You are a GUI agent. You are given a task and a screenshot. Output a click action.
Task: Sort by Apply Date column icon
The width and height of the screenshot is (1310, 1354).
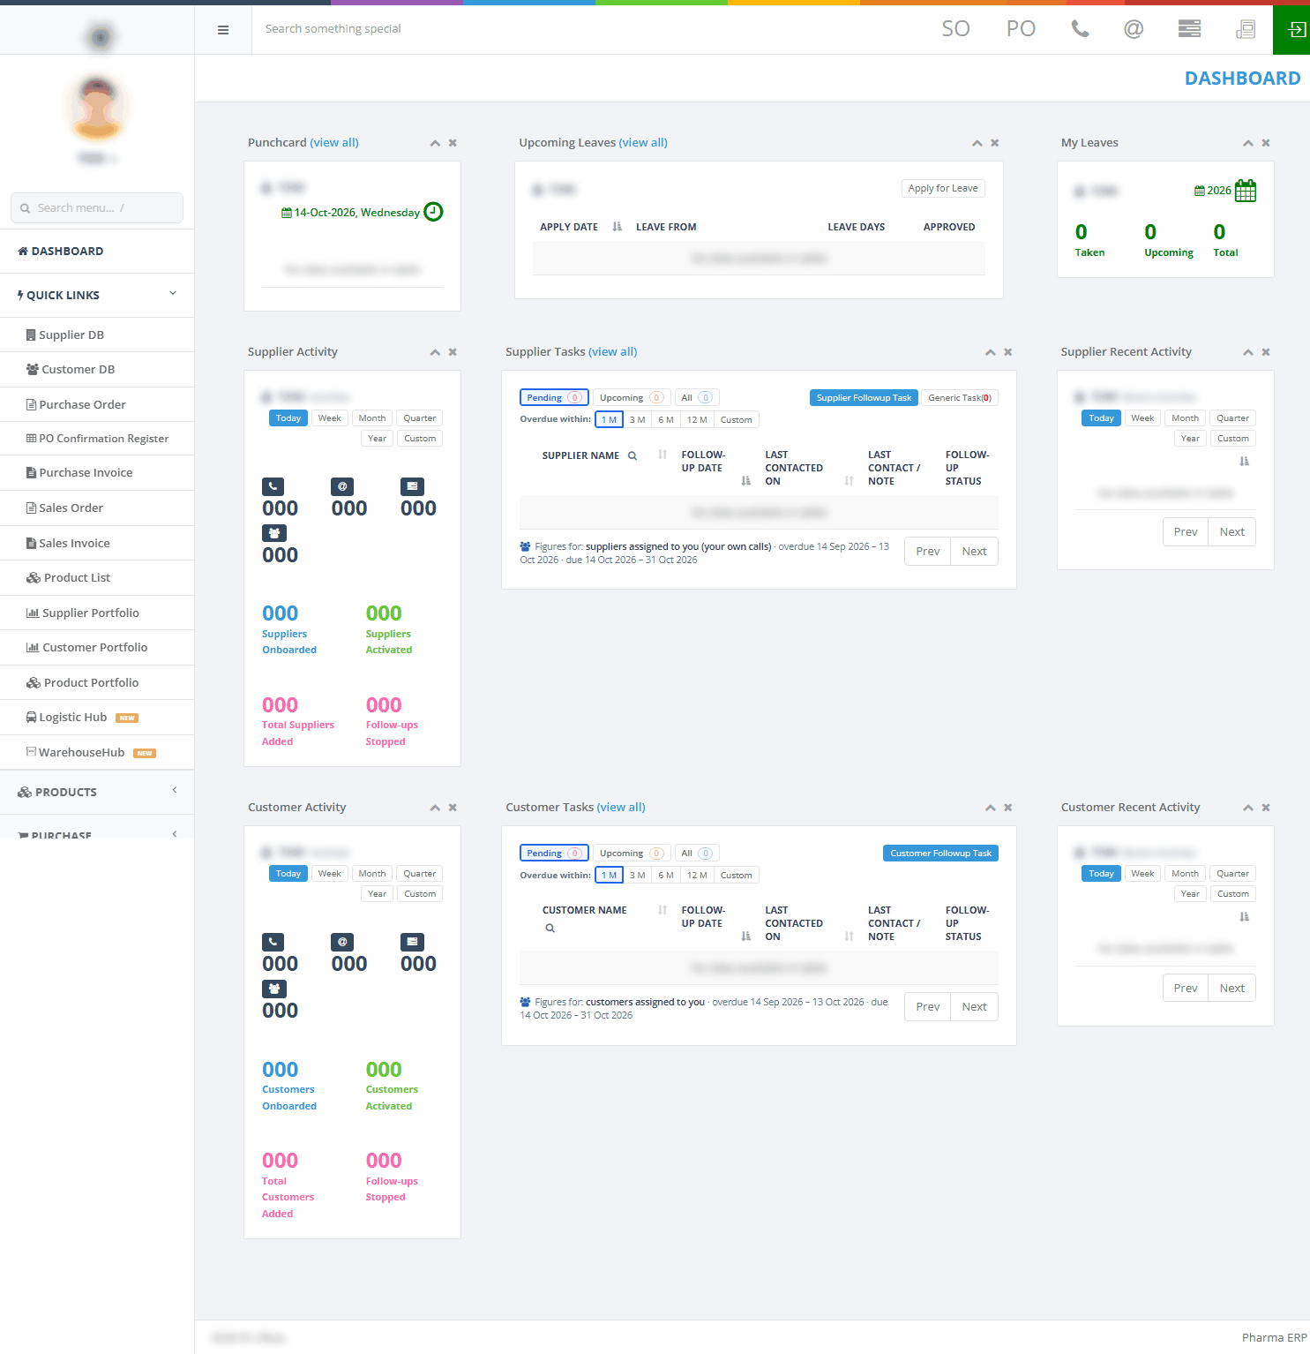coord(617,227)
